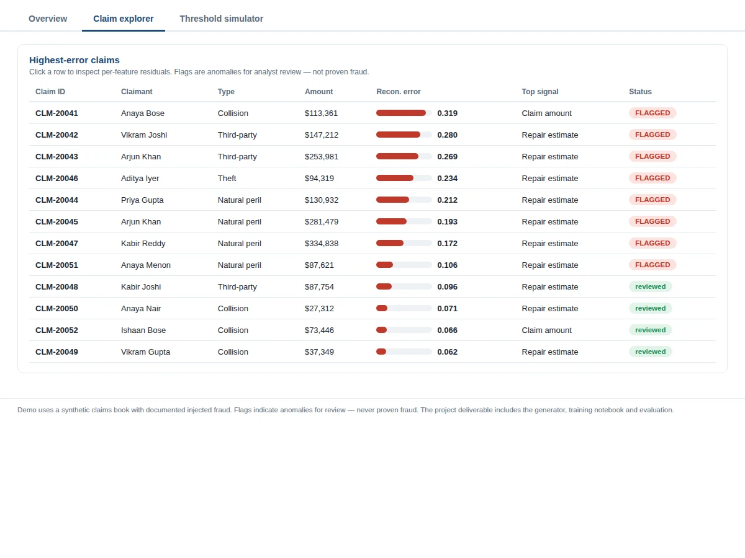This screenshot has width=745, height=558.
Task: Open claim row CLM-20049
Action: pyautogui.click(x=372, y=352)
